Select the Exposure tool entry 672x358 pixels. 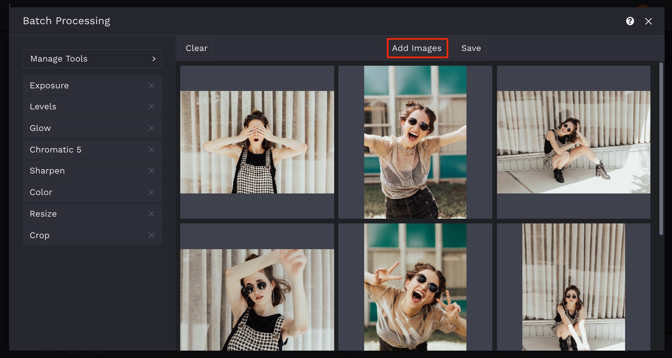(x=66, y=85)
